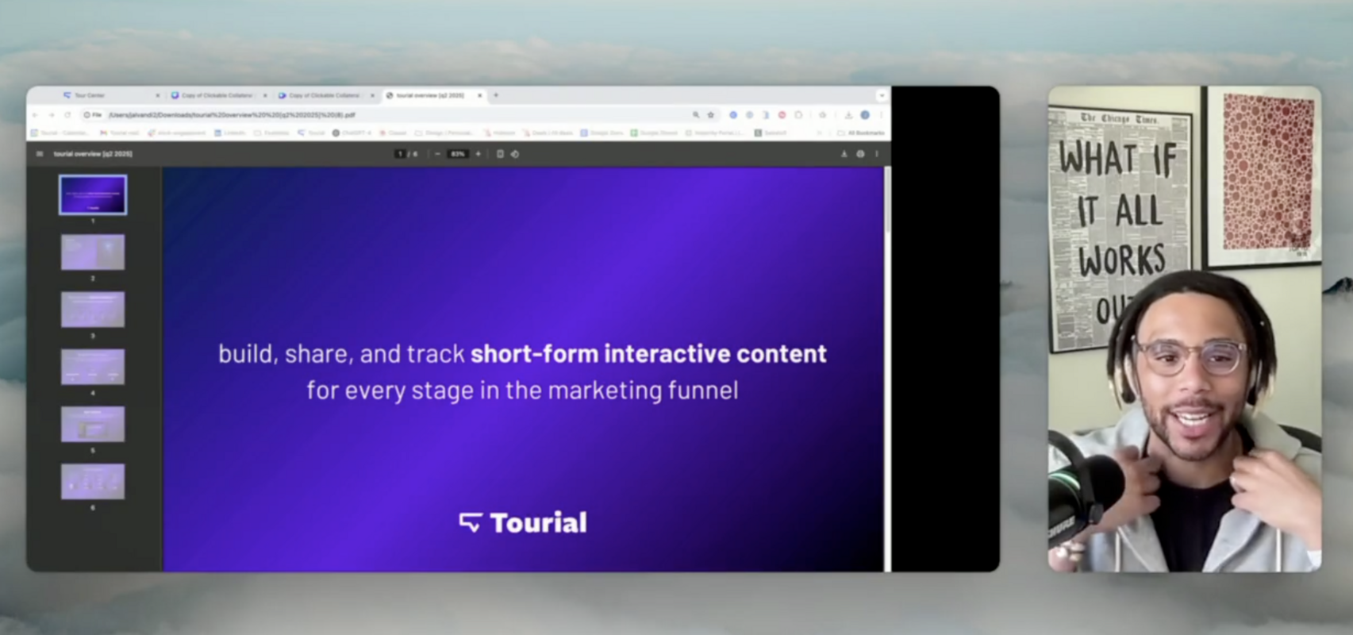This screenshot has height=635, width=1353.
Task: Reload the current page
Action: click(67, 115)
